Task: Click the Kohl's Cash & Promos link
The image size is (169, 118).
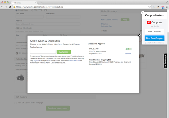Action: tap(109, 20)
